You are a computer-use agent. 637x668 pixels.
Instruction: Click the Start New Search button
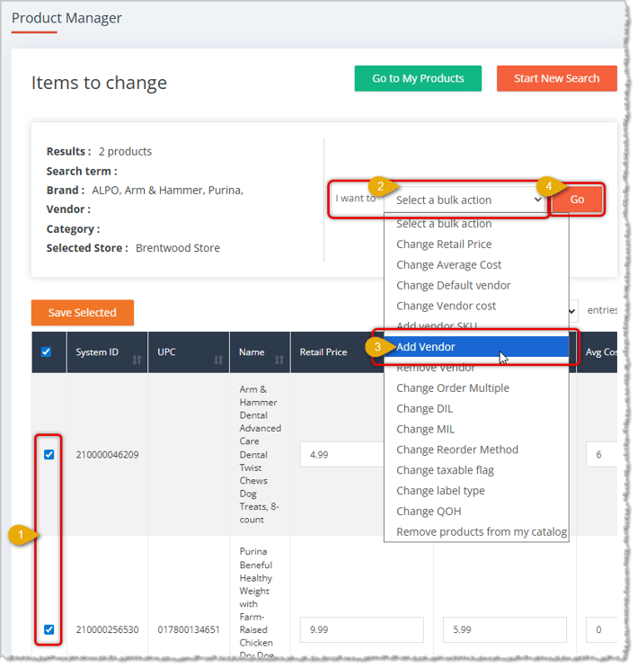(556, 78)
